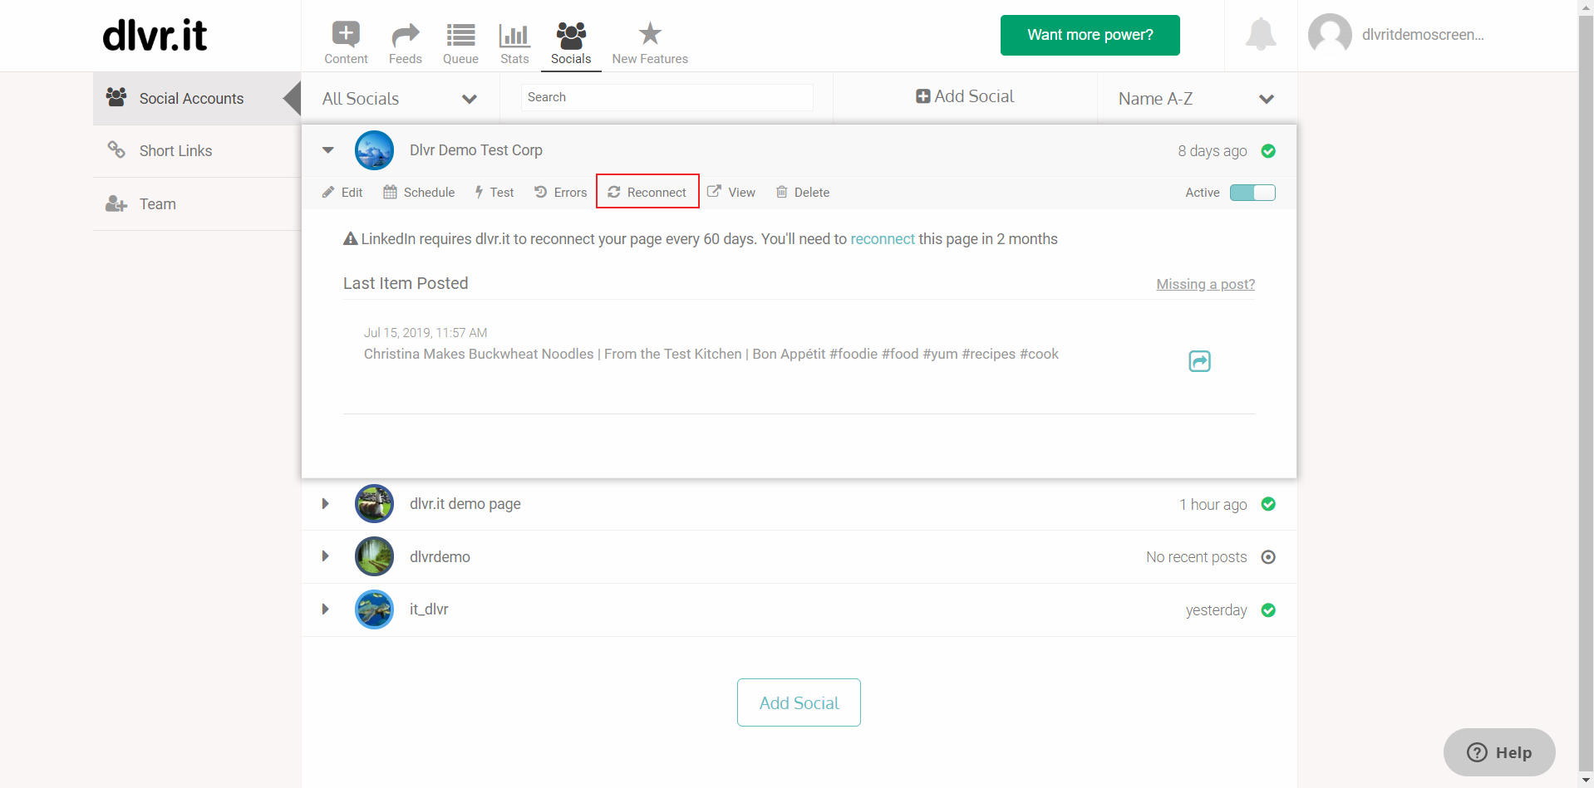Open Schedule with calendar icon

point(419,193)
